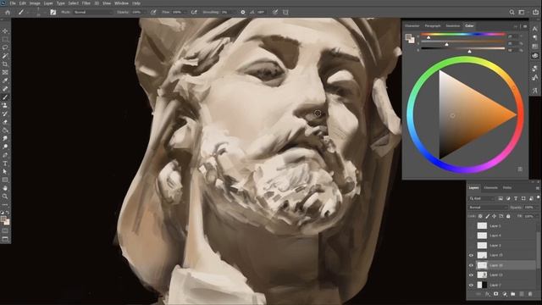The width and height of the screenshot is (542, 305).
Task: Click the search icon at top right
Action: (x=512, y=12)
